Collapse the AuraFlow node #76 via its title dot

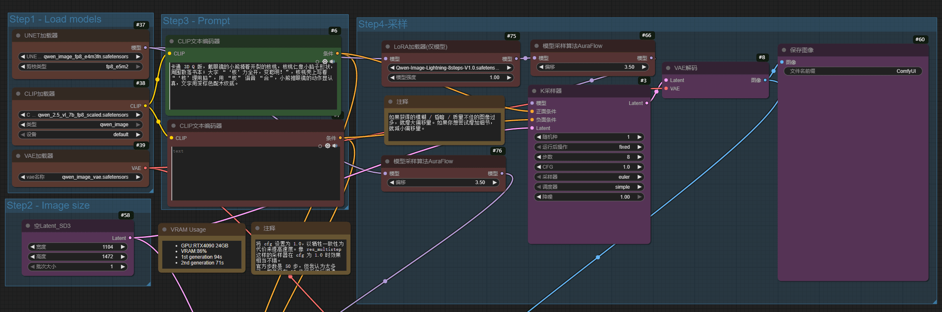pos(388,161)
